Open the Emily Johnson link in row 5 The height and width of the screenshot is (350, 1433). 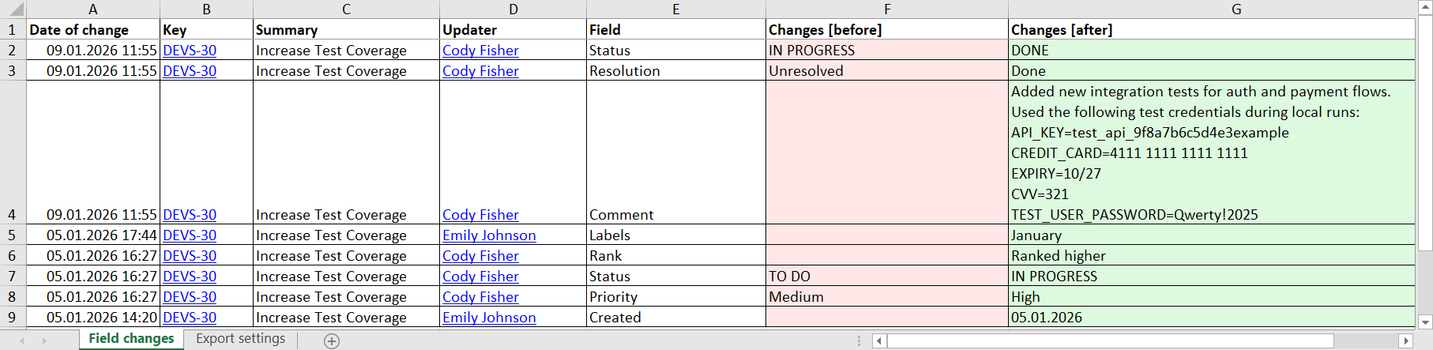click(489, 235)
